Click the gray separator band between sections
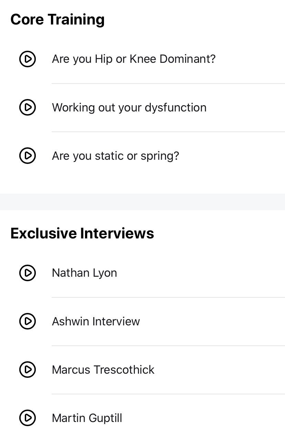The height and width of the screenshot is (442, 285). pyautogui.click(x=142, y=202)
